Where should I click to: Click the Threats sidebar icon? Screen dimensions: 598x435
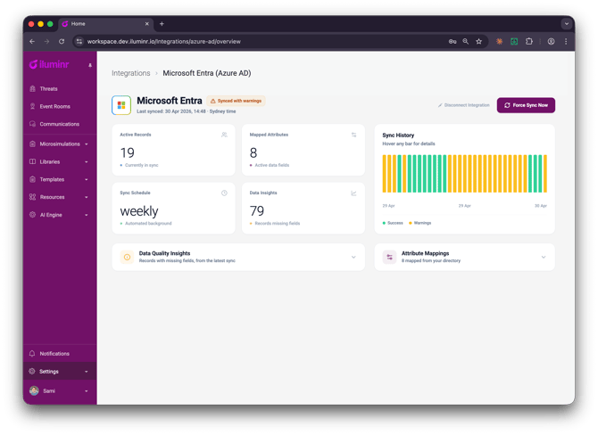(x=33, y=89)
